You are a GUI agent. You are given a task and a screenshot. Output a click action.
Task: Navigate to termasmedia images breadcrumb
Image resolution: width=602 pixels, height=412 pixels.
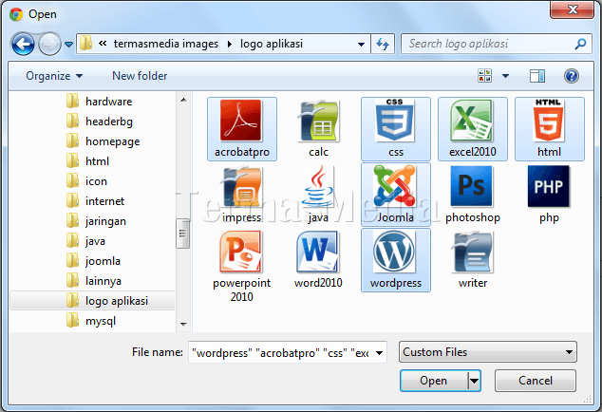coord(166,44)
